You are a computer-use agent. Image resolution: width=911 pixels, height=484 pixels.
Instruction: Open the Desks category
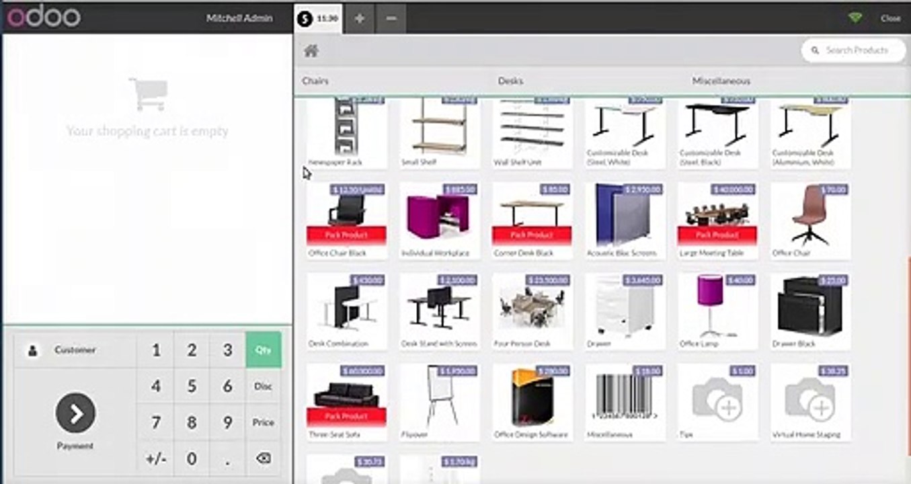pyautogui.click(x=510, y=81)
